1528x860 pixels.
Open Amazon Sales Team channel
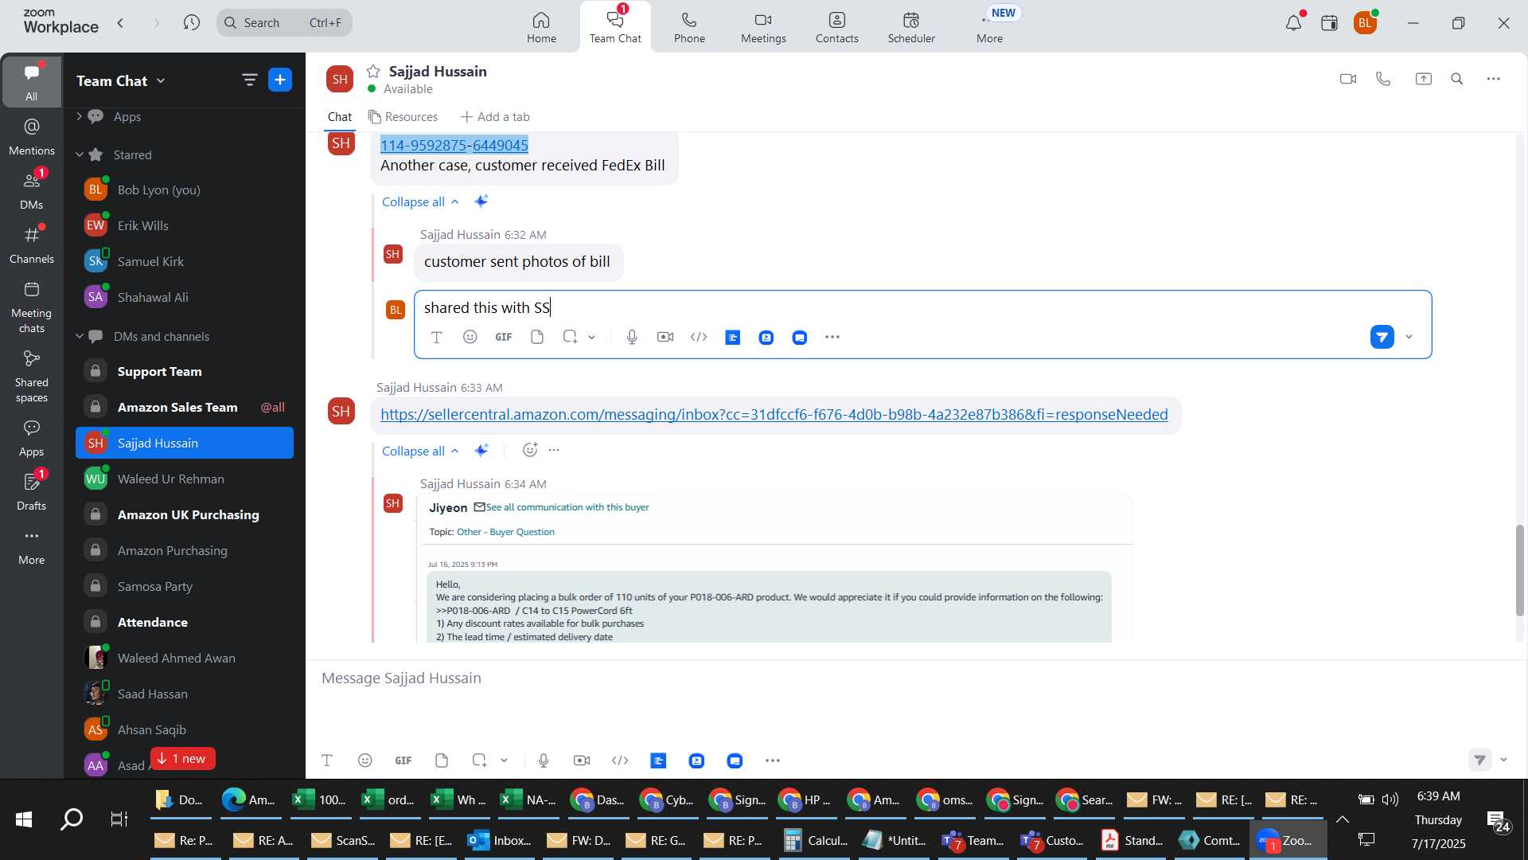[x=185, y=407]
